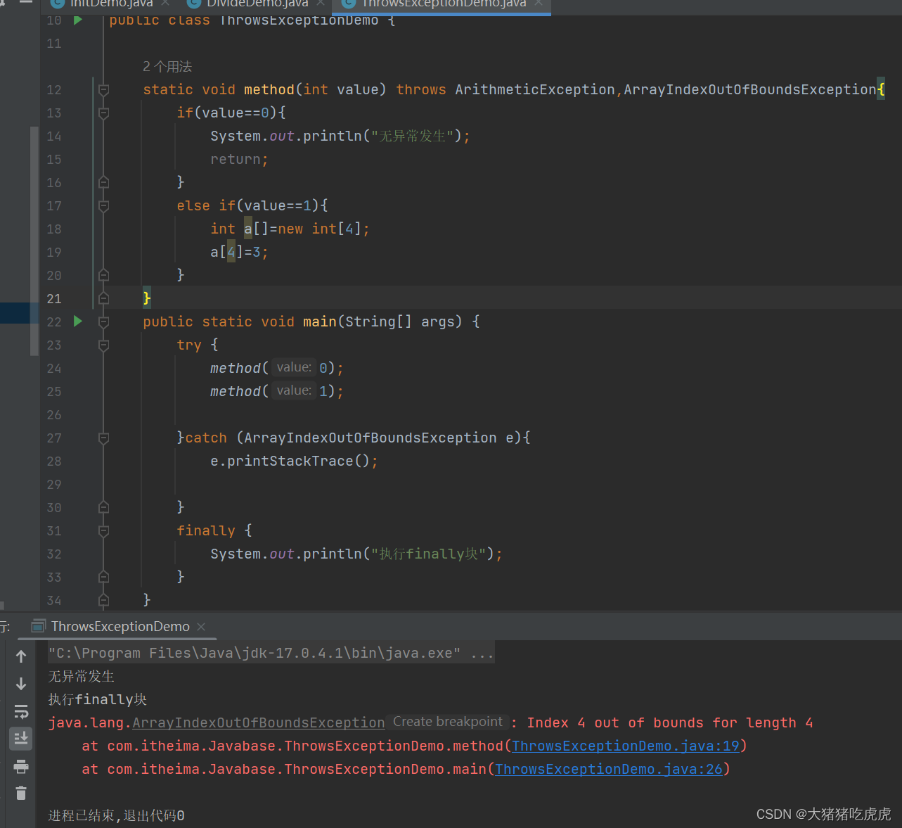Run class from line 10 gutter arrow
Image resolution: width=902 pixels, height=828 pixels.
click(x=78, y=20)
